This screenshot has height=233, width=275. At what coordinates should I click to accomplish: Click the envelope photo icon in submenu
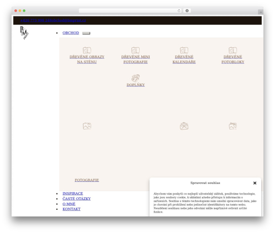point(184,126)
